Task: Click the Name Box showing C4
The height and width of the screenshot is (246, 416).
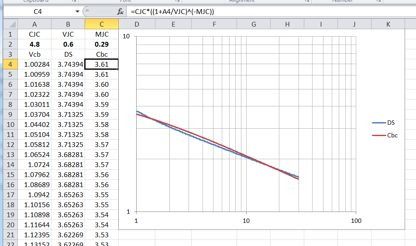Action: coord(38,11)
